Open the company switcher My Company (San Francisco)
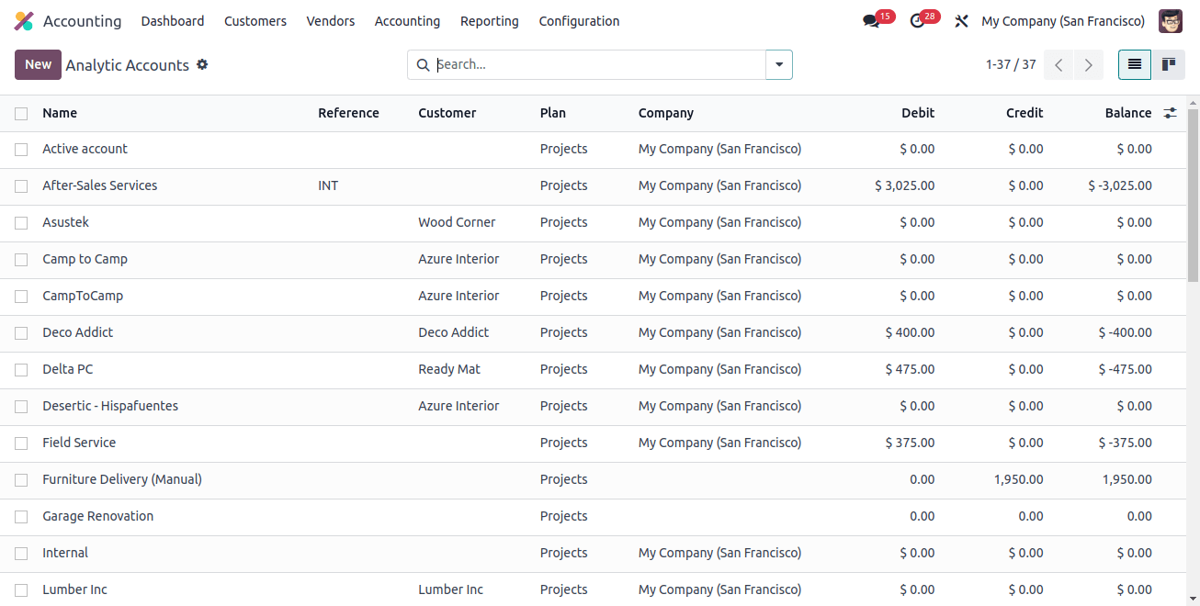Viewport: 1200px width, 606px height. (x=1063, y=21)
